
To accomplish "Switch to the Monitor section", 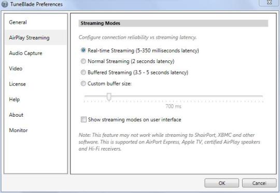I will (36, 130).
